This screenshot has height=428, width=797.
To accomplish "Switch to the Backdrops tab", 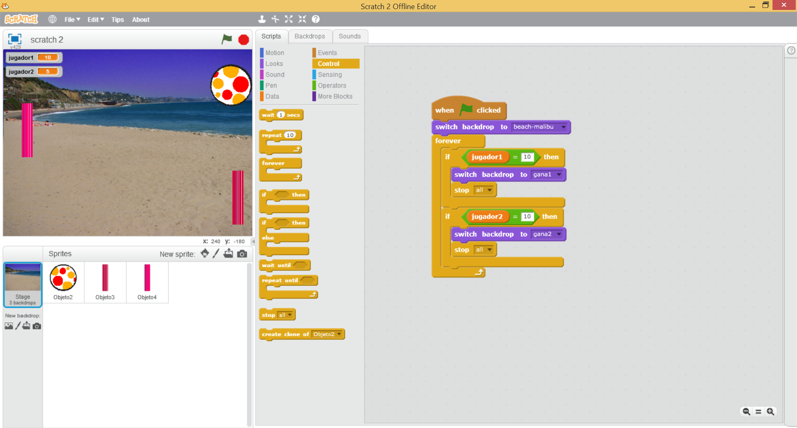I will click(x=310, y=36).
